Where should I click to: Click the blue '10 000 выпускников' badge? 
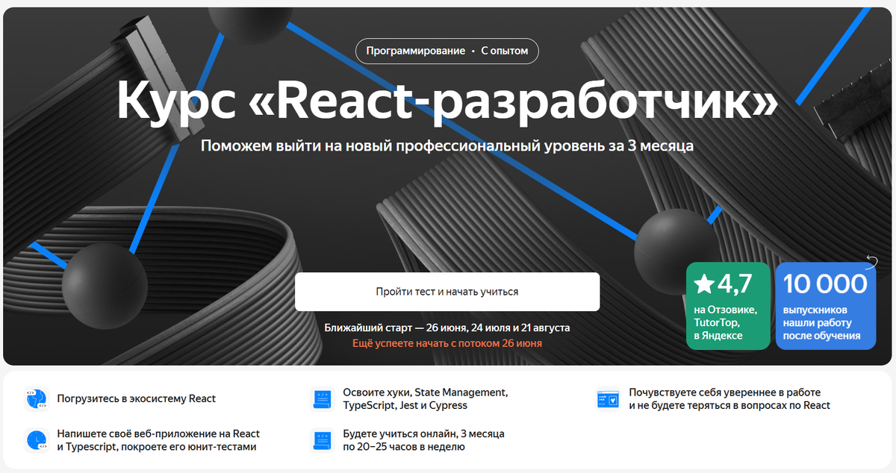tap(825, 306)
